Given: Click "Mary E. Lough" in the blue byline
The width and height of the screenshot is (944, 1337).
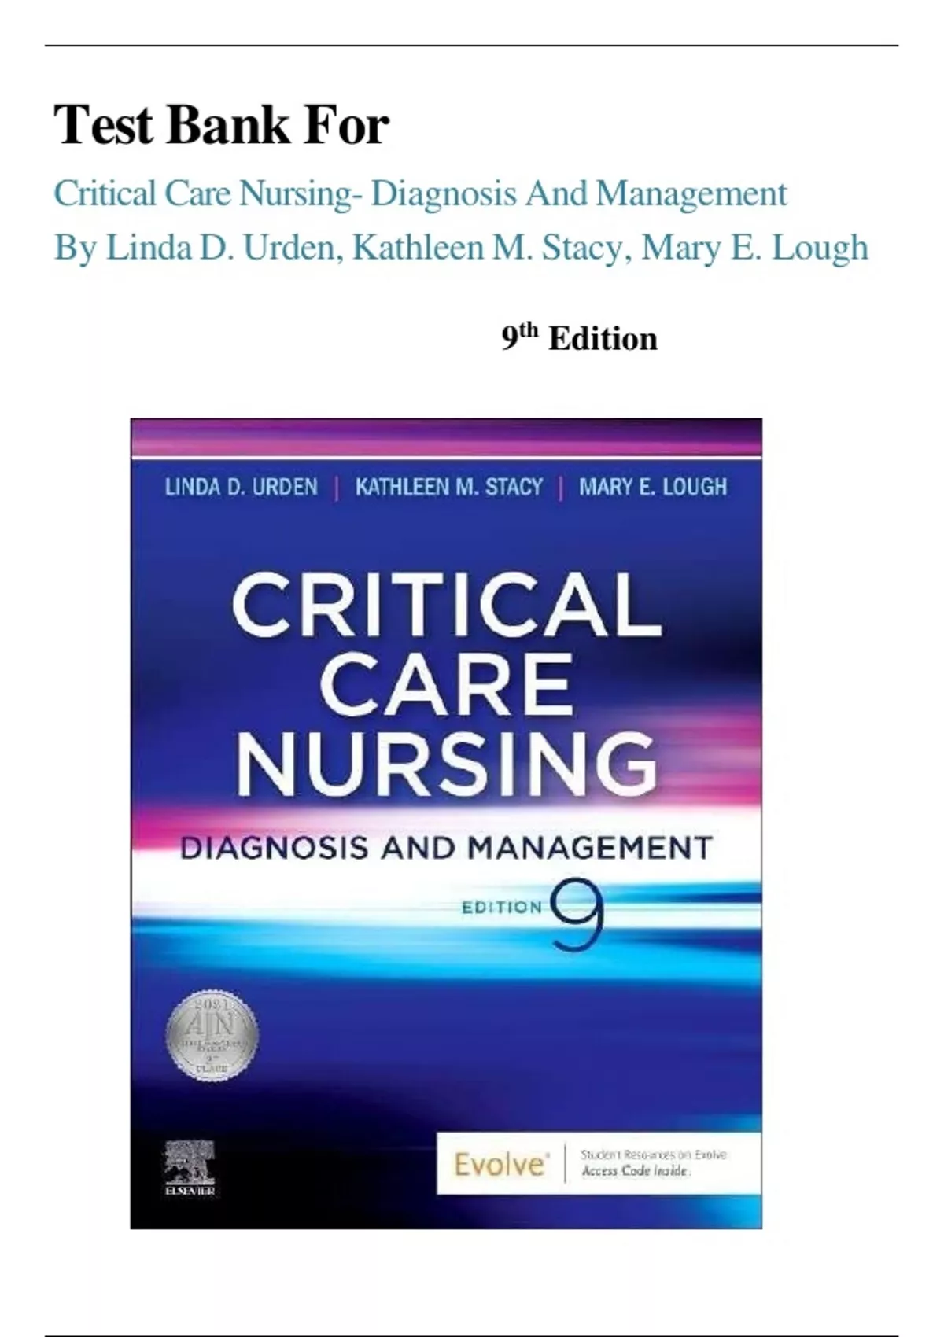Looking at the screenshot, I should tap(754, 248).
